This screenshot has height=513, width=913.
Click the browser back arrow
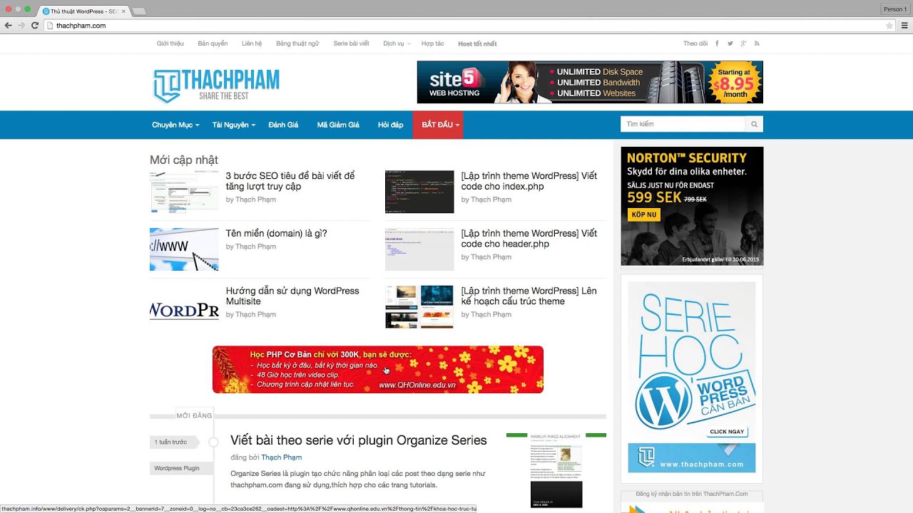(x=8, y=25)
